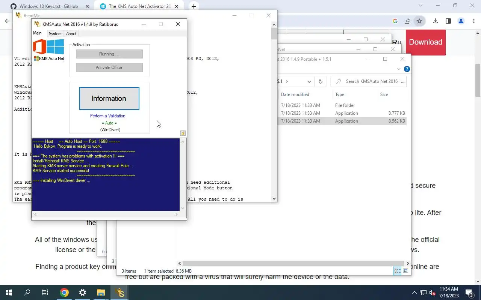The image size is (481, 300).
Task: Click the red Download button on webpage
Action: pyautogui.click(x=425, y=42)
